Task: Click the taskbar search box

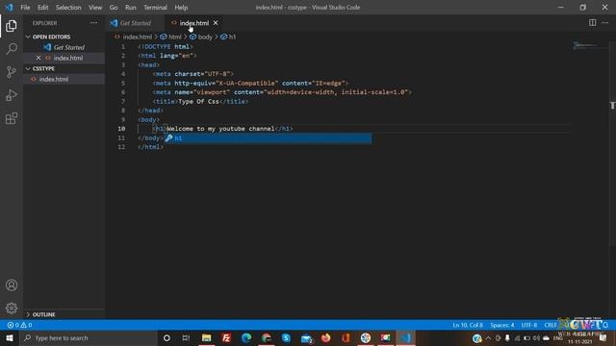Action: (x=89, y=337)
